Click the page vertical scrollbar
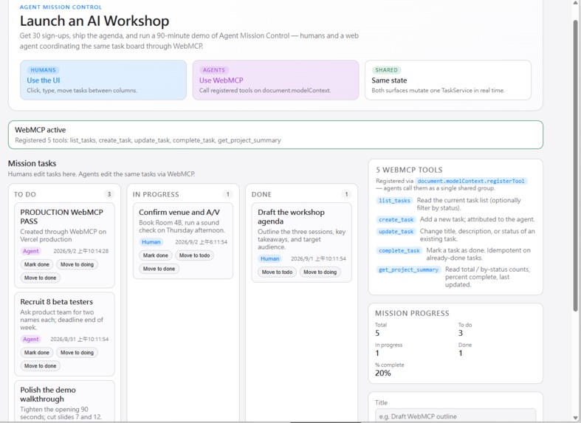 click(575, 167)
